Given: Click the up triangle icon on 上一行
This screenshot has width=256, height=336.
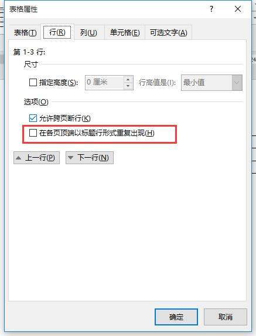Looking at the screenshot, I should [x=19, y=158].
